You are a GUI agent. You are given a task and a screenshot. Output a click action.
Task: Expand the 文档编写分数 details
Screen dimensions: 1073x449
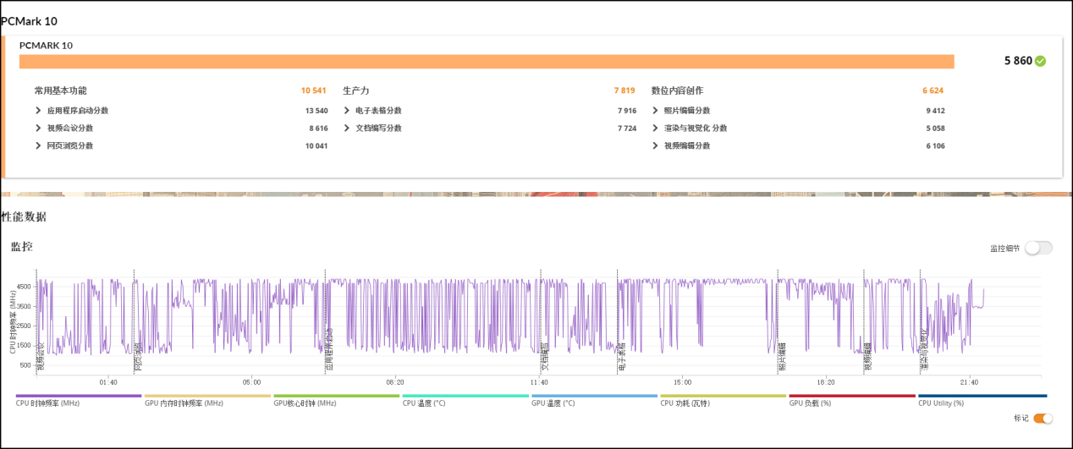click(347, 129)
